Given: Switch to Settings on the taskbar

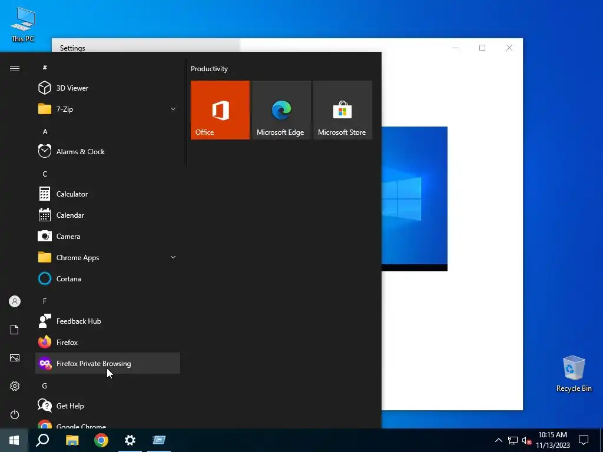Looking at the screenshot, I should coord(130,440).
